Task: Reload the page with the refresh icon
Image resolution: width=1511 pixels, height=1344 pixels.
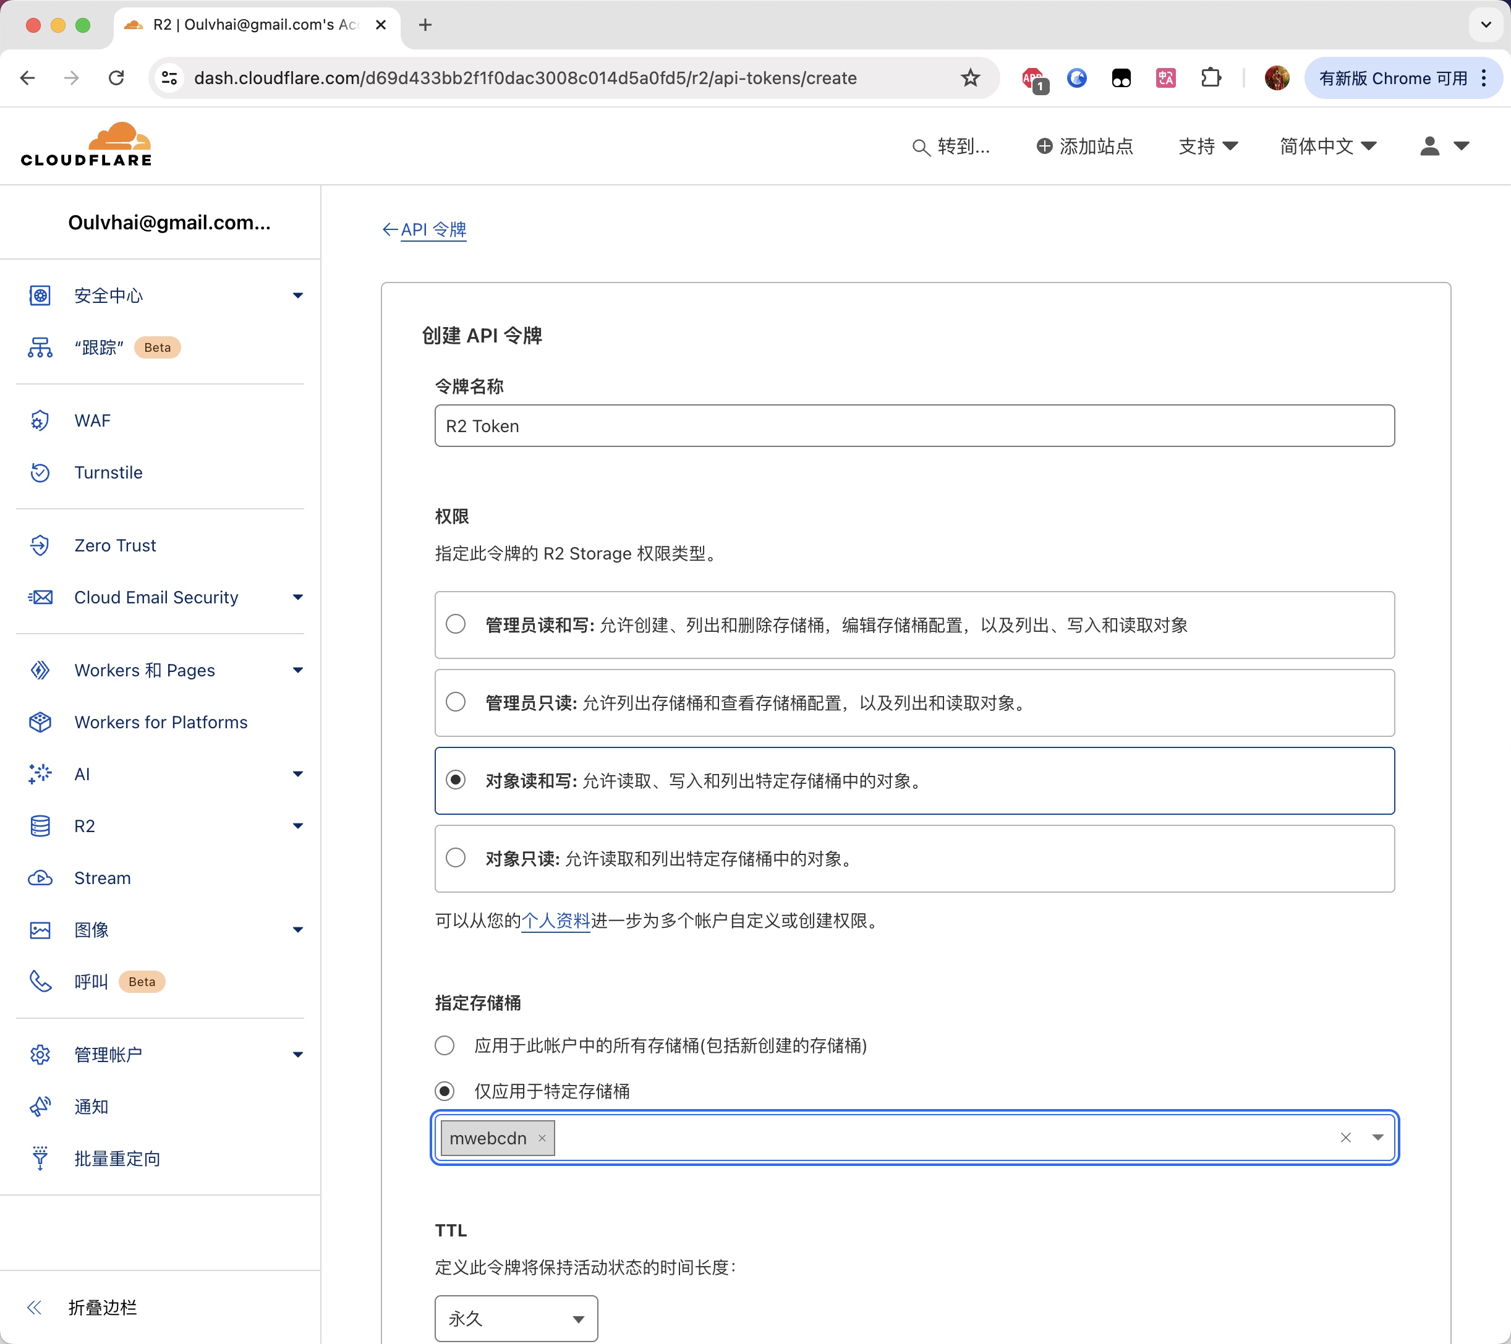Action: tap(116, 78)
